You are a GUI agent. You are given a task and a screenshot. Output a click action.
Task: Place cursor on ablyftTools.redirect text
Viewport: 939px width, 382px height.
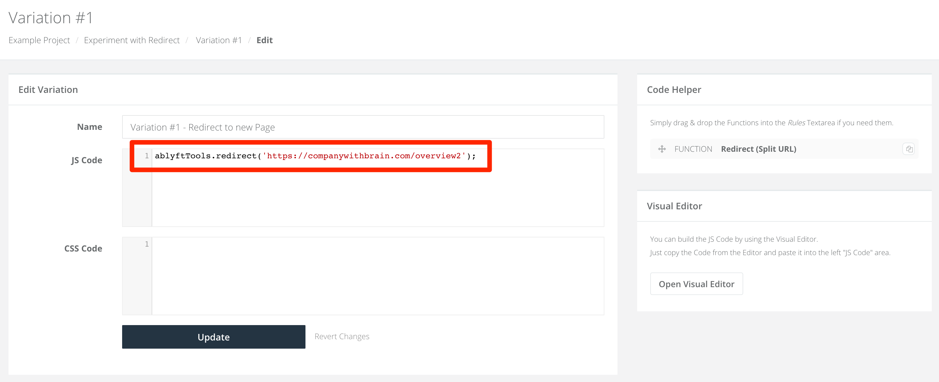pyautogui.click(x=206, y=156)
